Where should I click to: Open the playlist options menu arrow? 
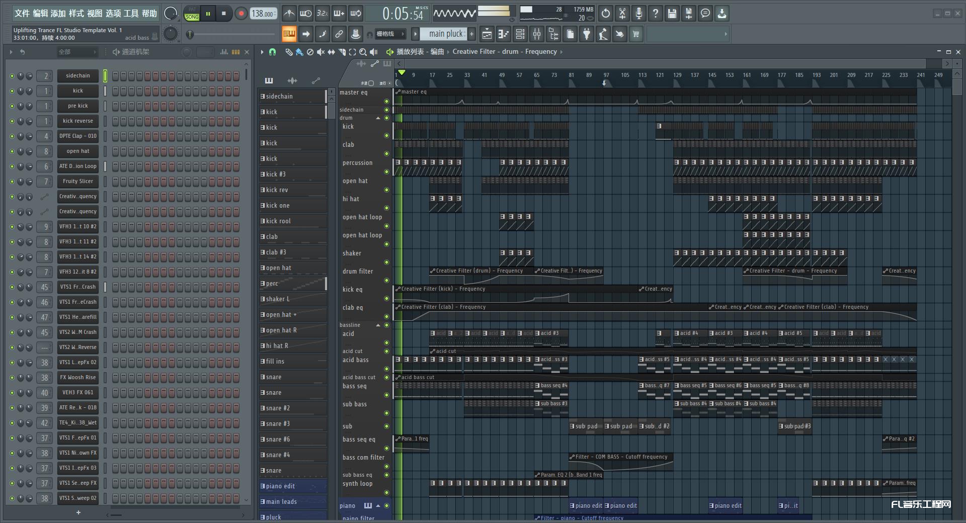click(262, 52)
